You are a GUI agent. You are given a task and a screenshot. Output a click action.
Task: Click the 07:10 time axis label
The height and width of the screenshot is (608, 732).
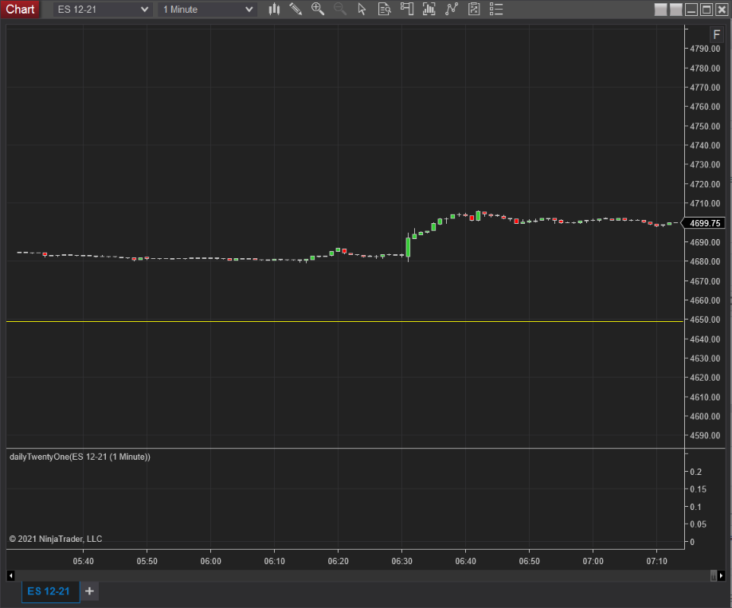(657, 561)
